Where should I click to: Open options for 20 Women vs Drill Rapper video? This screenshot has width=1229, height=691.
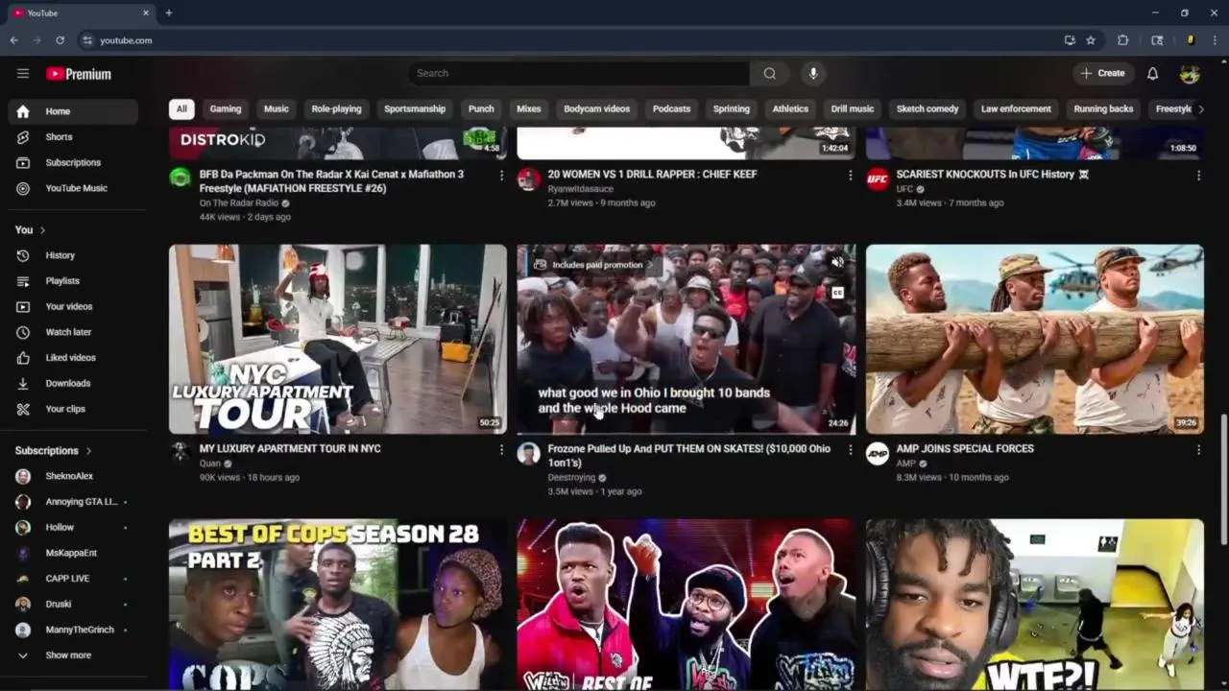pyautogui.click(x=850, y=176)
